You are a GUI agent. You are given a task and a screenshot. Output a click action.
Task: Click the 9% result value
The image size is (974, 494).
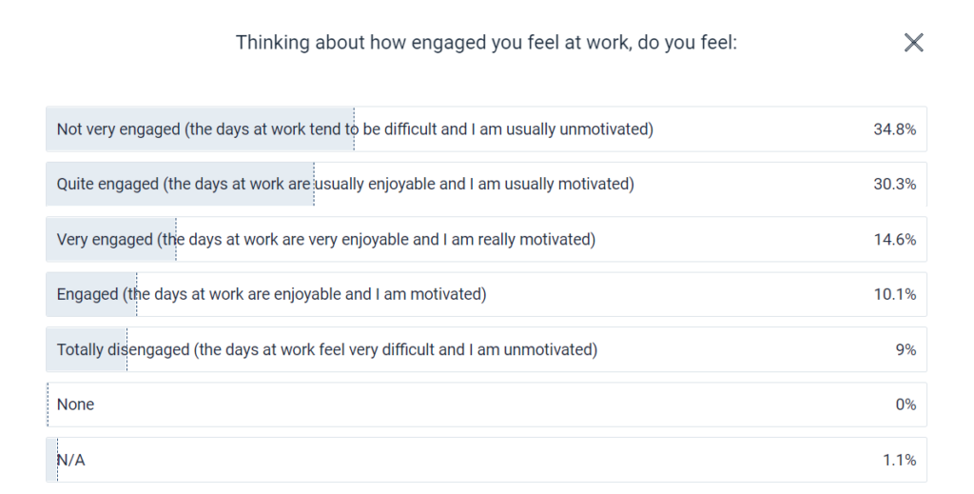(x=906, y=349)
